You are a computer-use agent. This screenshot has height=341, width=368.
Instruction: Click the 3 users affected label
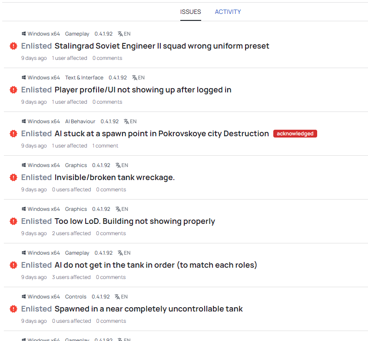71,277
